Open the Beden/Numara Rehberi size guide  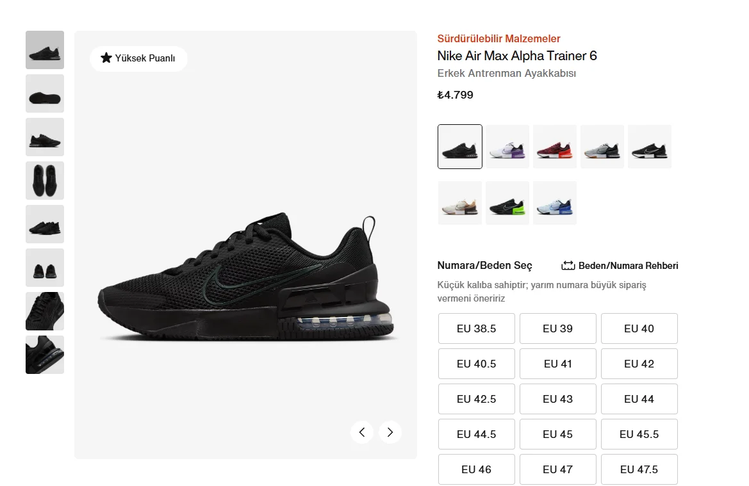pos(620,266)
